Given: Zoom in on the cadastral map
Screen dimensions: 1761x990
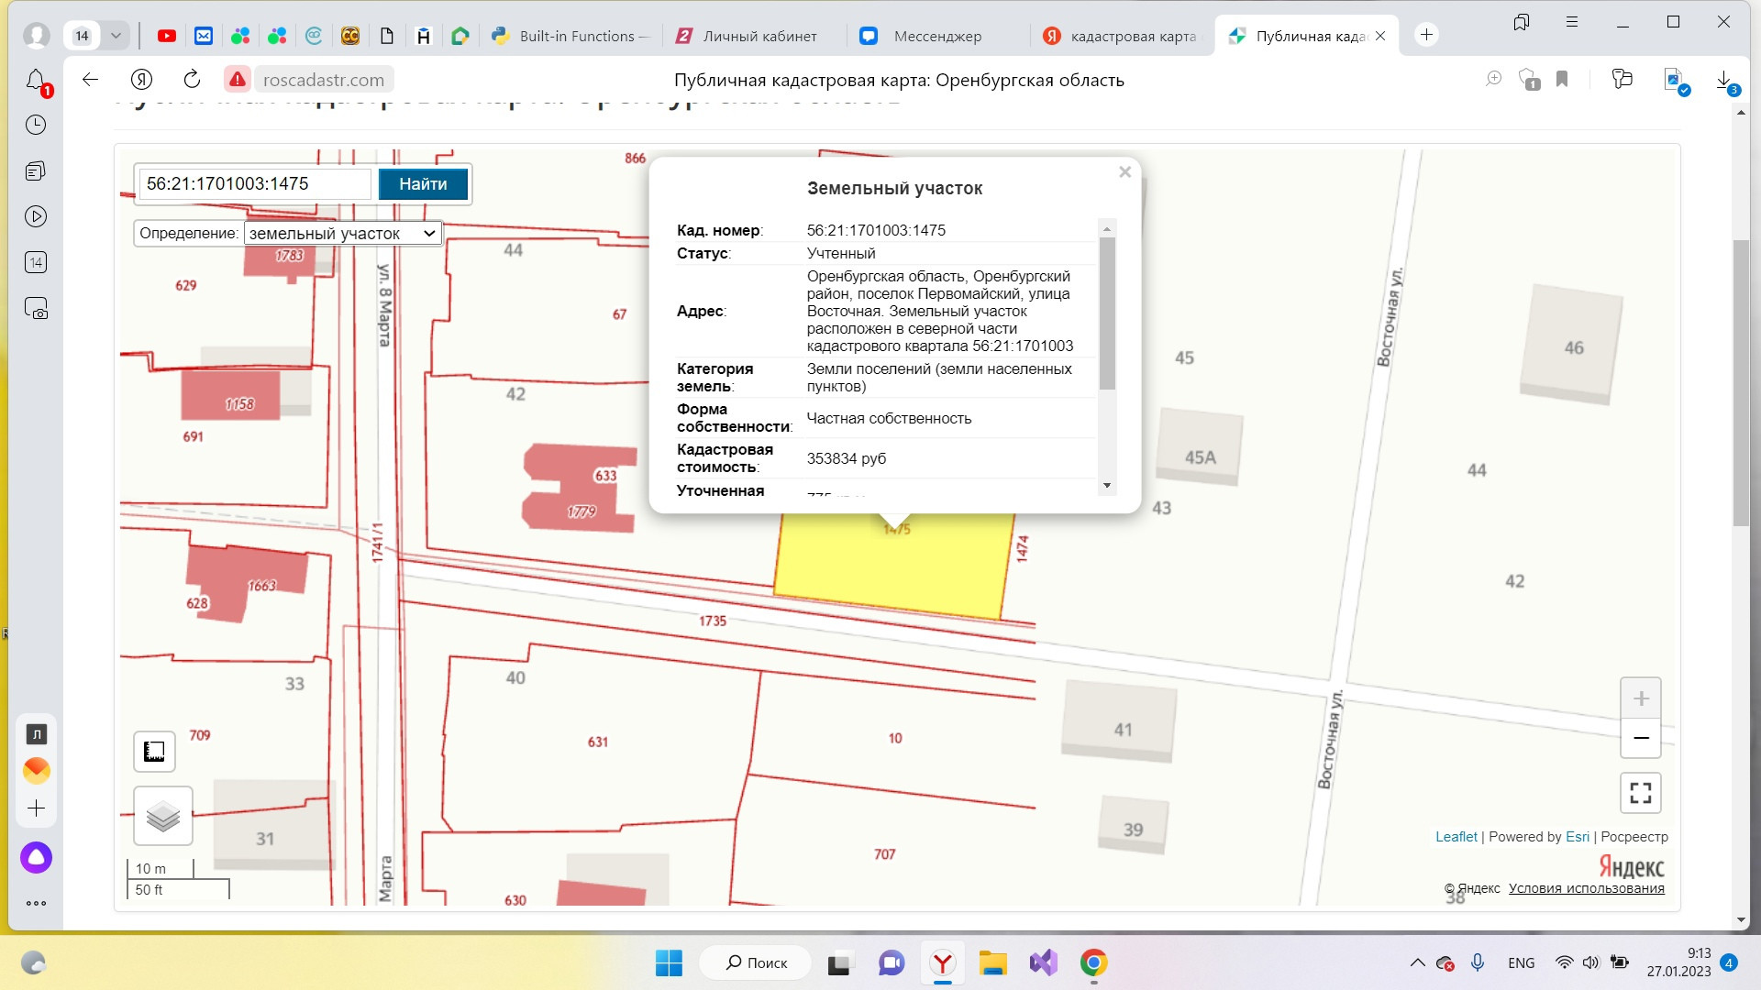Looking at the screenshot, I should tap(1640, 699).
